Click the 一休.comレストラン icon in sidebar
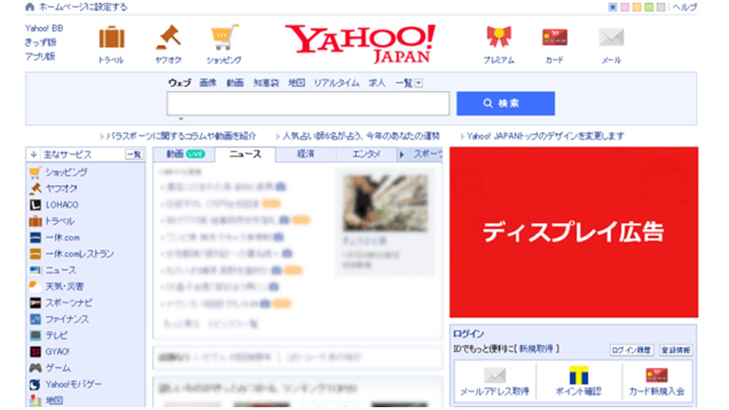This screenshot has height=410, width=729. [x=35, y=254]
